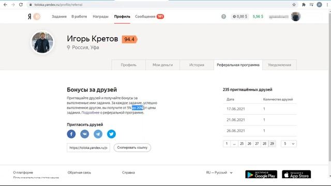Share invitation via VK icon
Image resolution: width=331 pixels, height=186 pixels.
85,134
